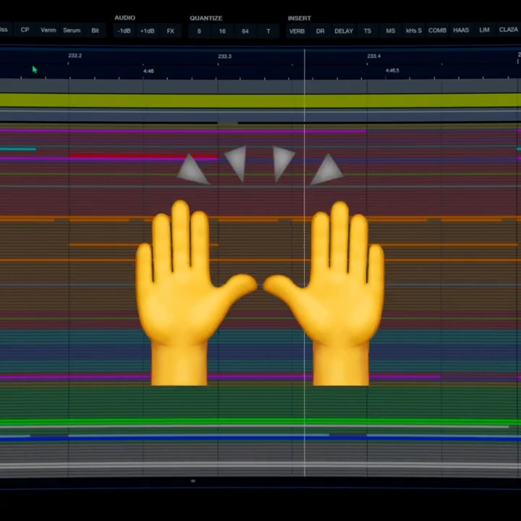
Task: Grab the horizontal scroll handle below tracks
Action: (x=193, y=480)
